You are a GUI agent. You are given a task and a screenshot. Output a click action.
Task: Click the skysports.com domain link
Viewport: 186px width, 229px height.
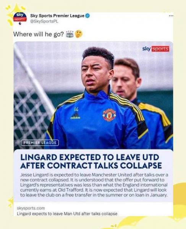(x=31, y=208)
